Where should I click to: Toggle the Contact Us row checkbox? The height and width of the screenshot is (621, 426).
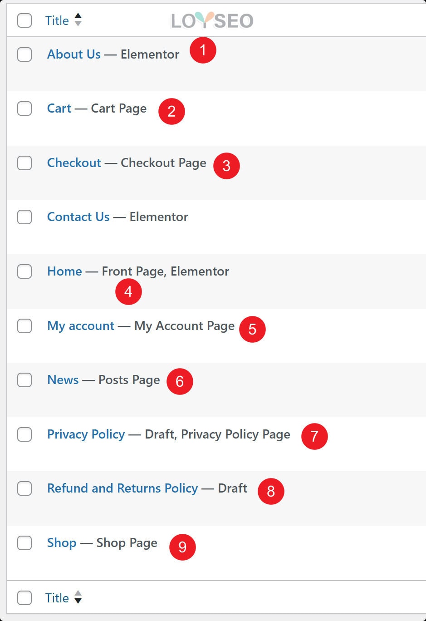pyautogui.click(x=24, y=217)
